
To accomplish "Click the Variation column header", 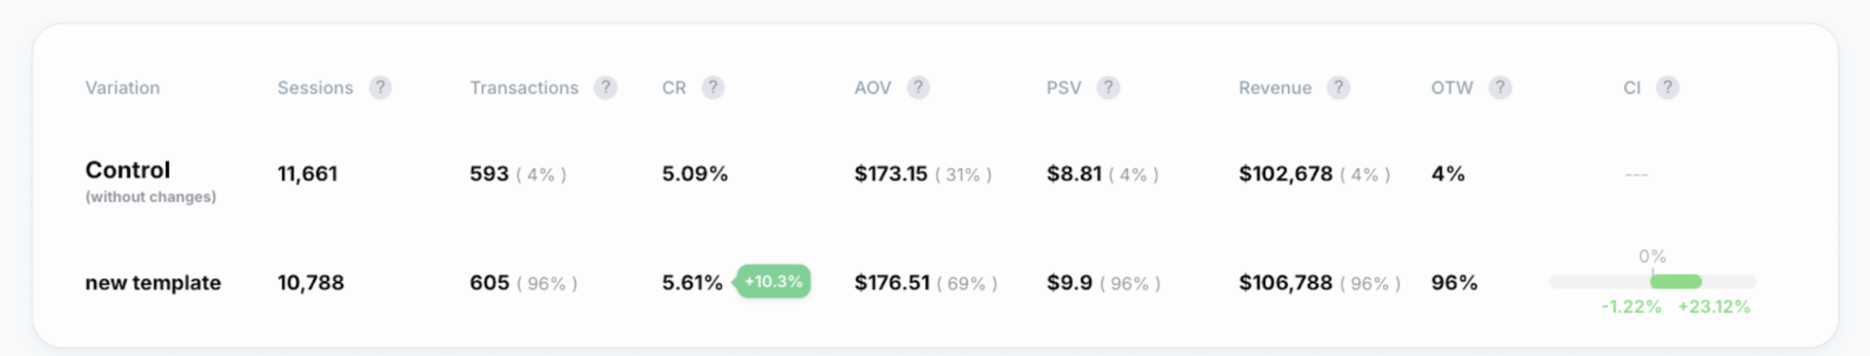I will click(122, 88).
